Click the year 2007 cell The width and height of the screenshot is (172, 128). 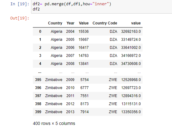70,56
